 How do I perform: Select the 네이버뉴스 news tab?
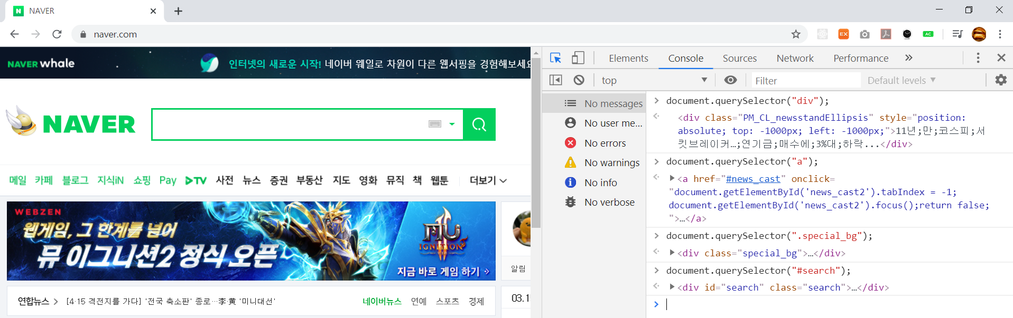click(382, 301)
